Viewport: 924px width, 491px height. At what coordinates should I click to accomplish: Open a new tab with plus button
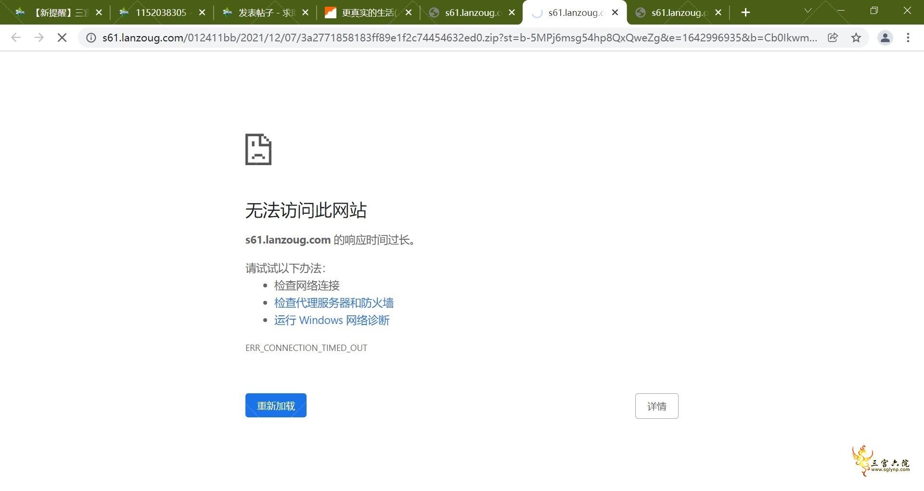point(745,13)
